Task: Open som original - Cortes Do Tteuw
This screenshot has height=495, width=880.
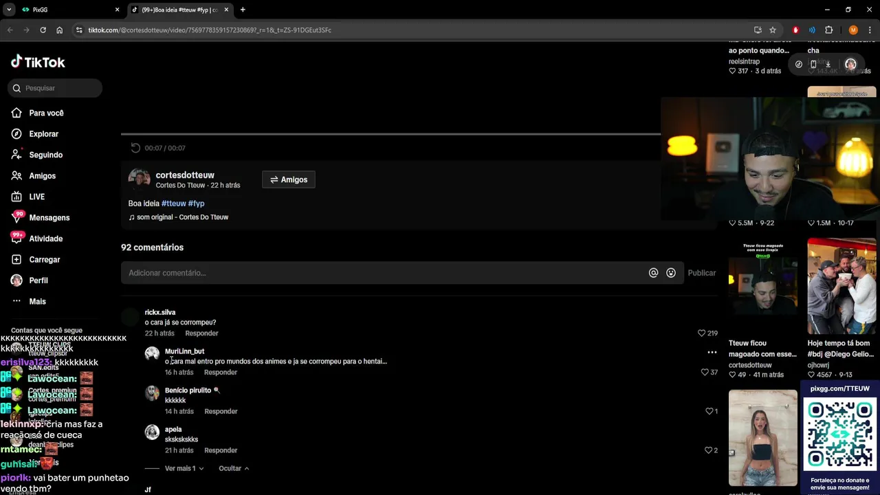Action: 179,217
